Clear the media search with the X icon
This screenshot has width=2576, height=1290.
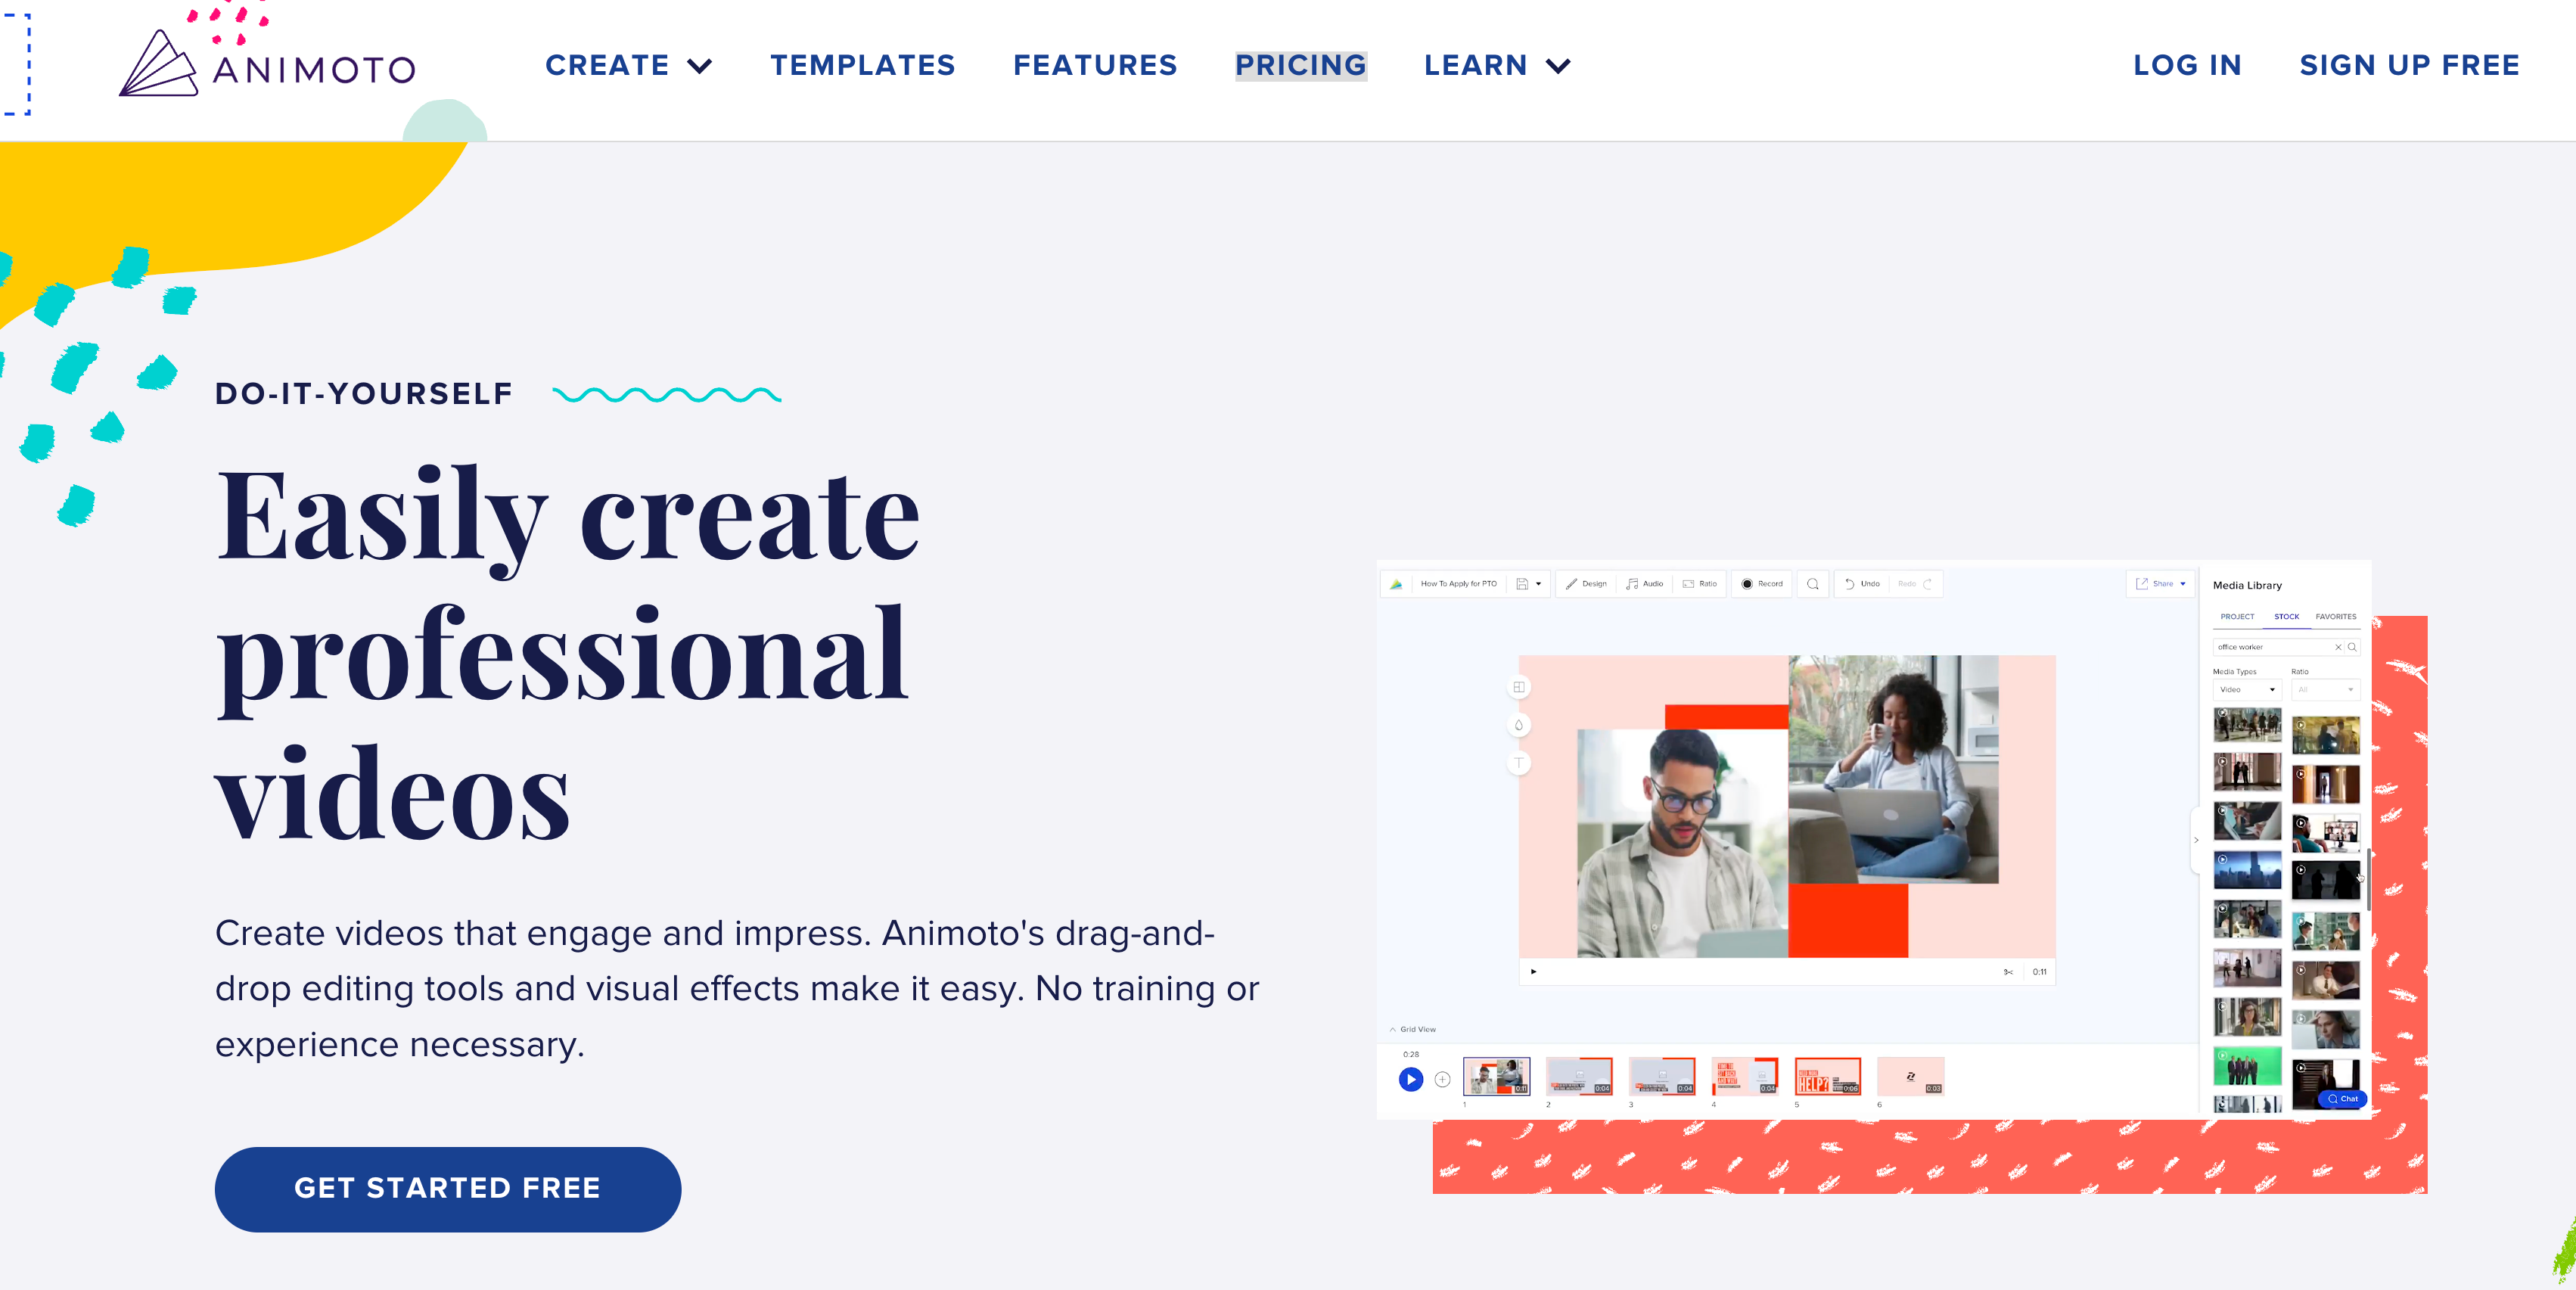click(2338, 647)
